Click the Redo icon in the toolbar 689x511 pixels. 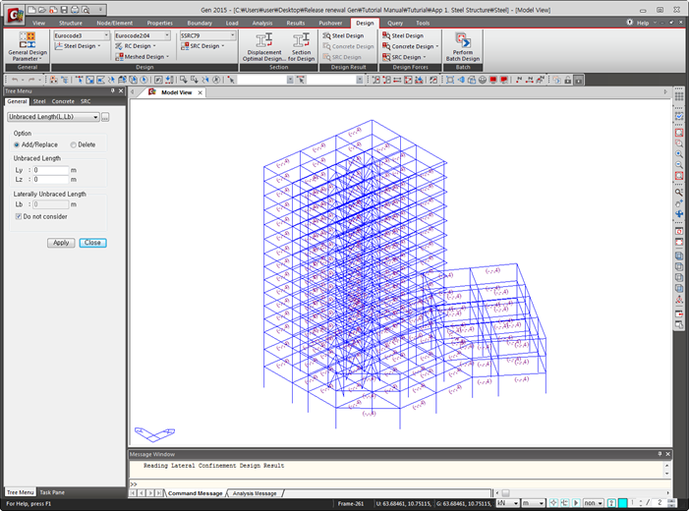pos(31,80)
